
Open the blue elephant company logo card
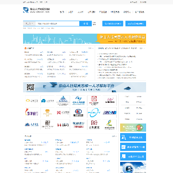pyautogui.click(x=48, y=100)
